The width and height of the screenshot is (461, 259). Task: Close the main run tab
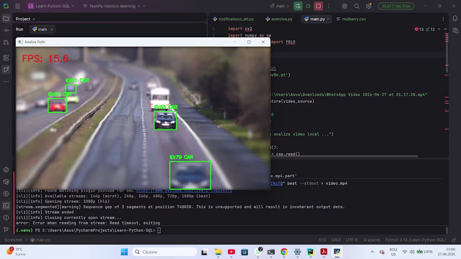(x=52, y=29)
